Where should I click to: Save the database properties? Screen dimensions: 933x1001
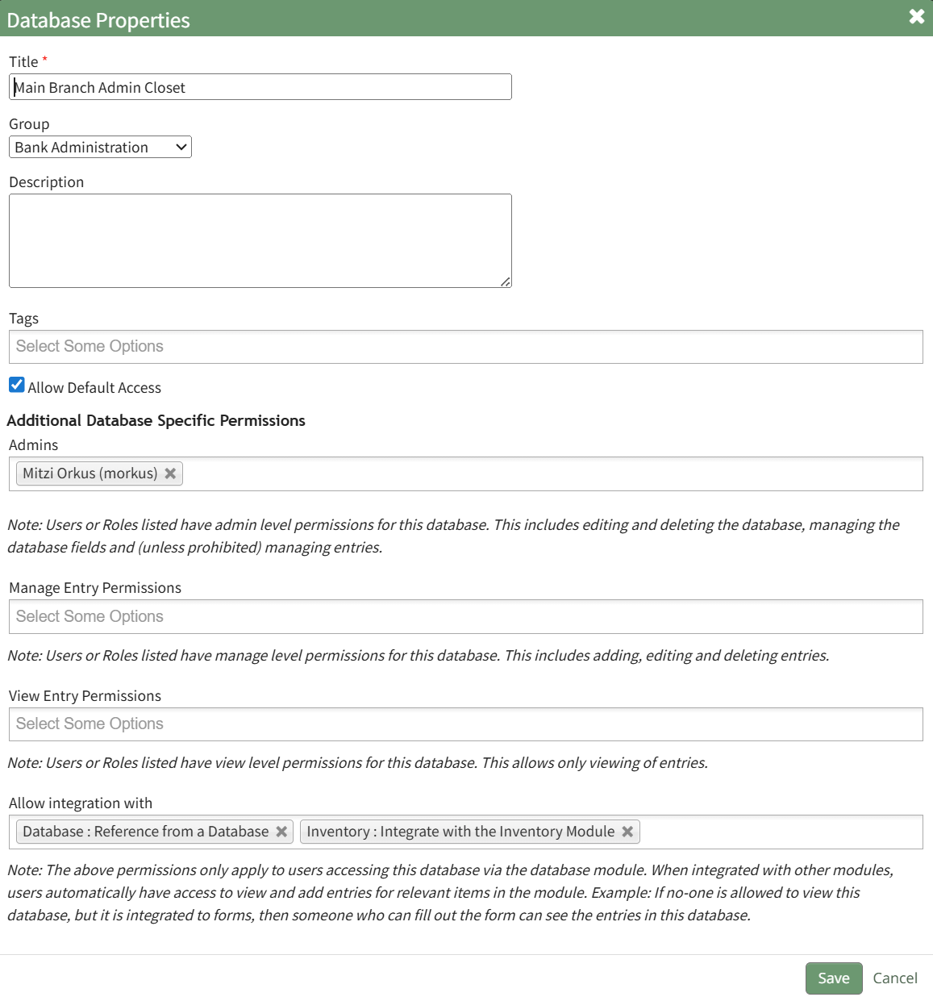(x=834, y=978)
